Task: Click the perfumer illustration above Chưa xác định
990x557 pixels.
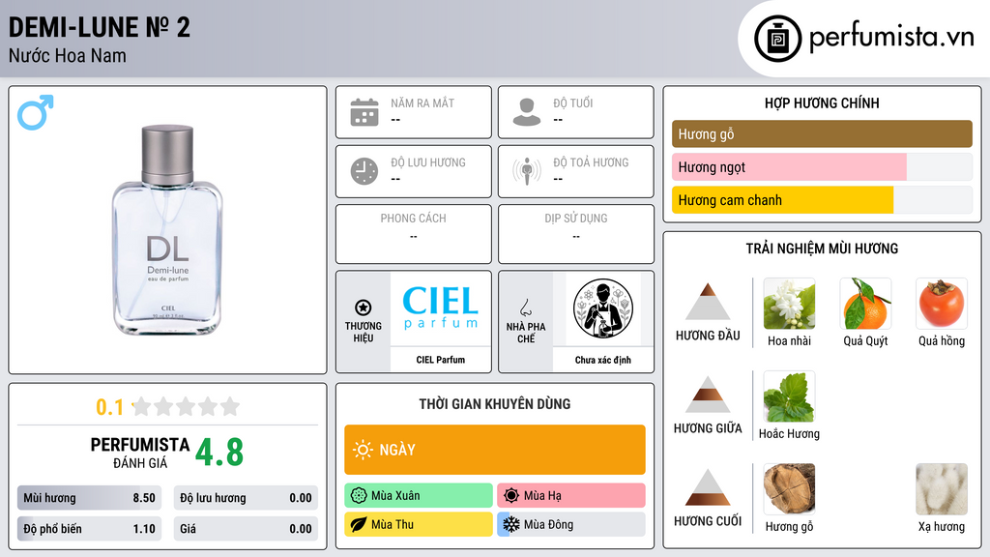Action: click(x=603, y=308)
